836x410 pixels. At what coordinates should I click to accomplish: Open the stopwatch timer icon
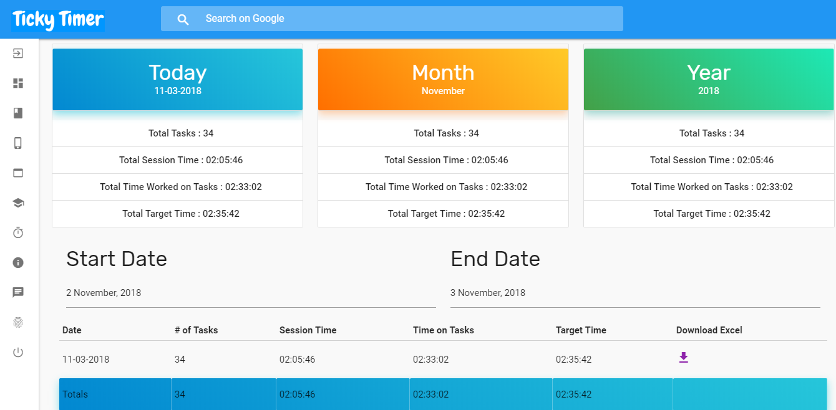coord(18,232)
